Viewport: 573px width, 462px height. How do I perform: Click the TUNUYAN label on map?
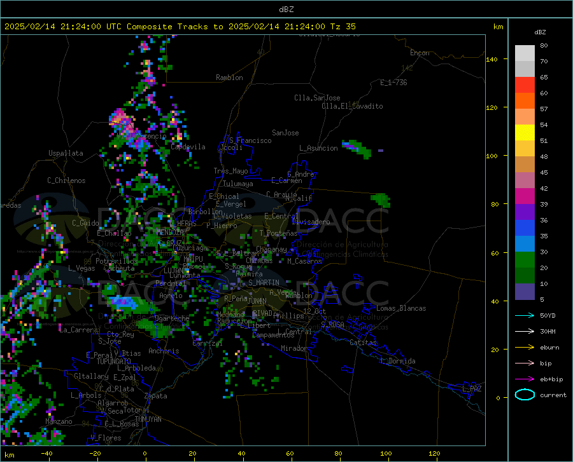pos(148,419)
